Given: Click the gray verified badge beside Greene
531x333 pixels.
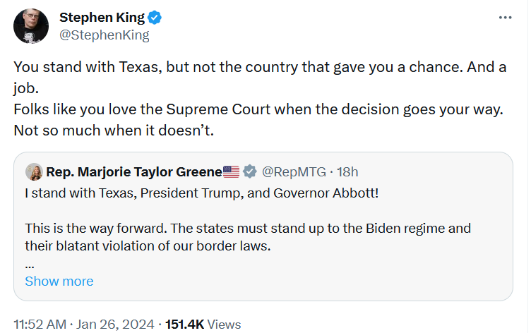Looking at the screenshot, I should [250, 171].
